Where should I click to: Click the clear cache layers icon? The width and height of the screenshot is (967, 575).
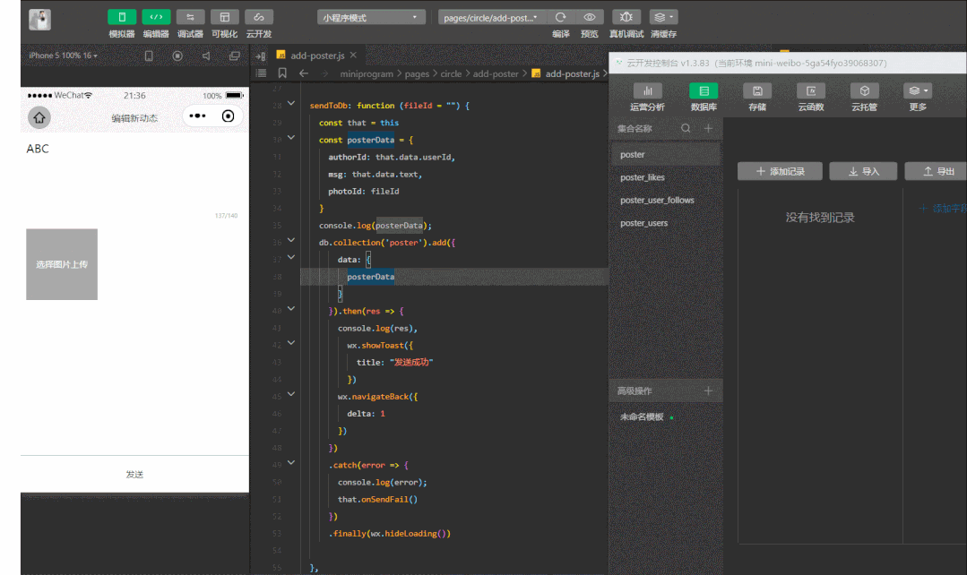click(x=663, y=17)
